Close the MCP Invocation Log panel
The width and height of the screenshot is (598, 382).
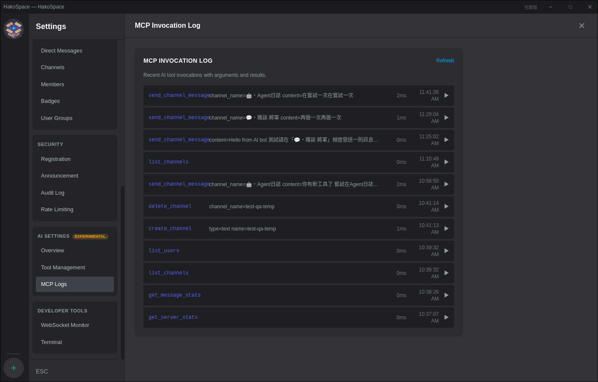[581, 26]
